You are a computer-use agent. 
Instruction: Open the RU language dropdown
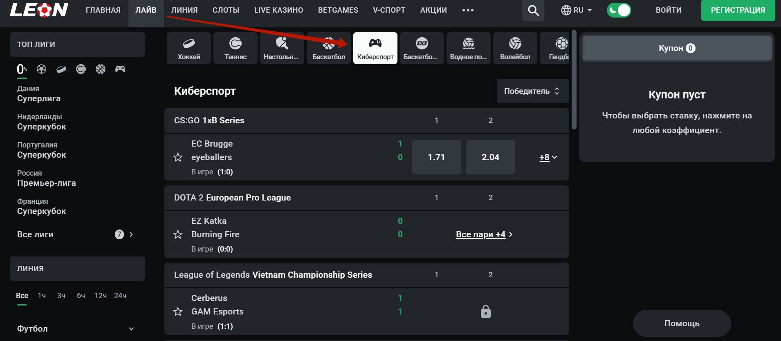577,10
